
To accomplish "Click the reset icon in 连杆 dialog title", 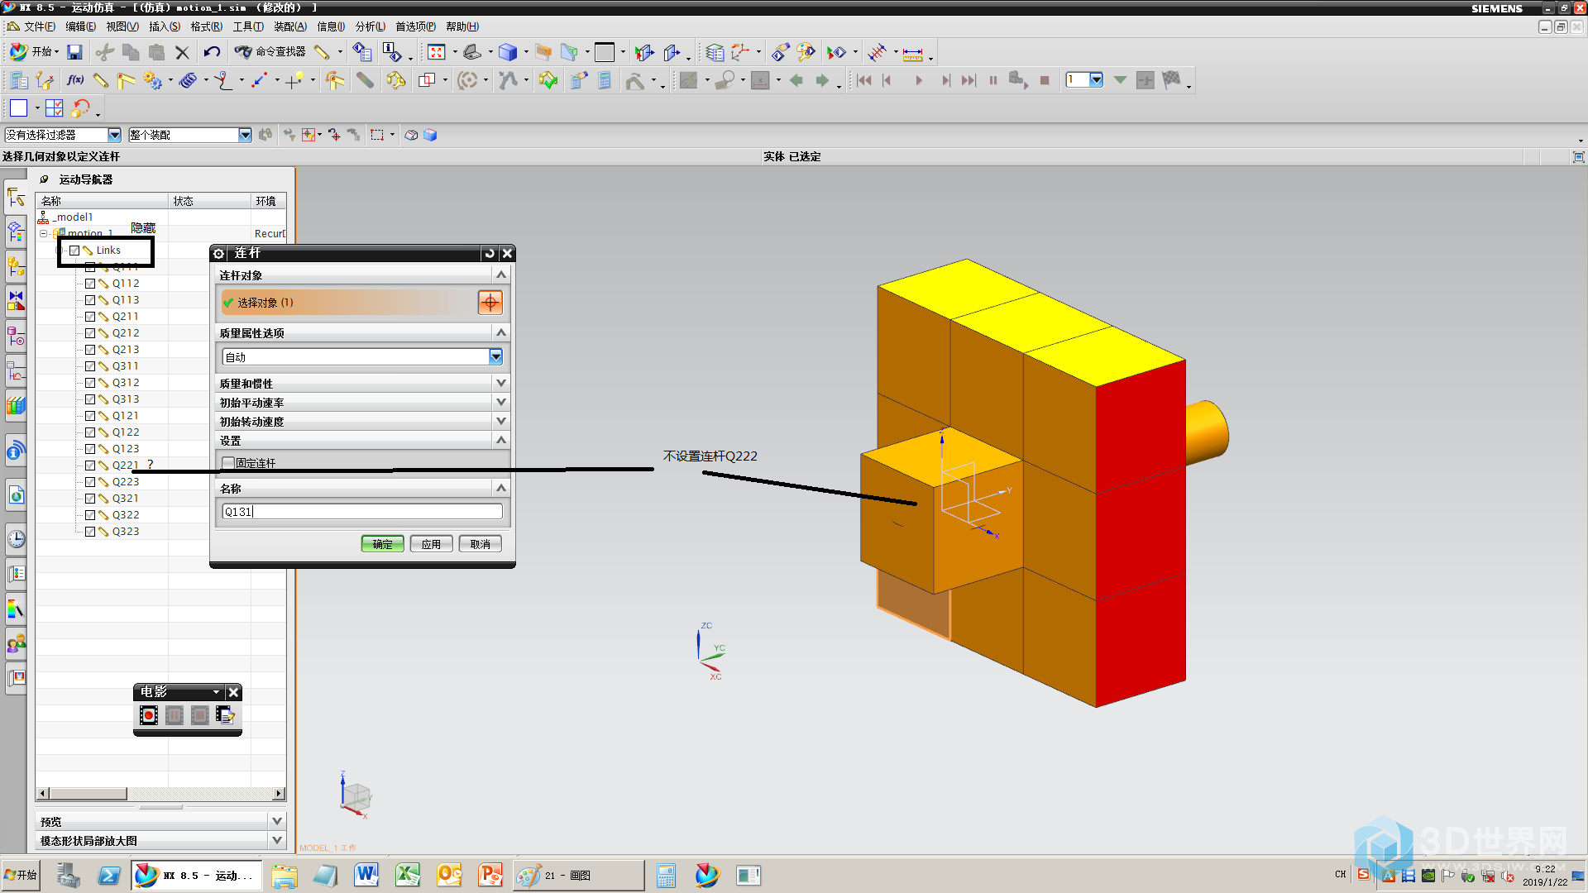I will (490, 253).
